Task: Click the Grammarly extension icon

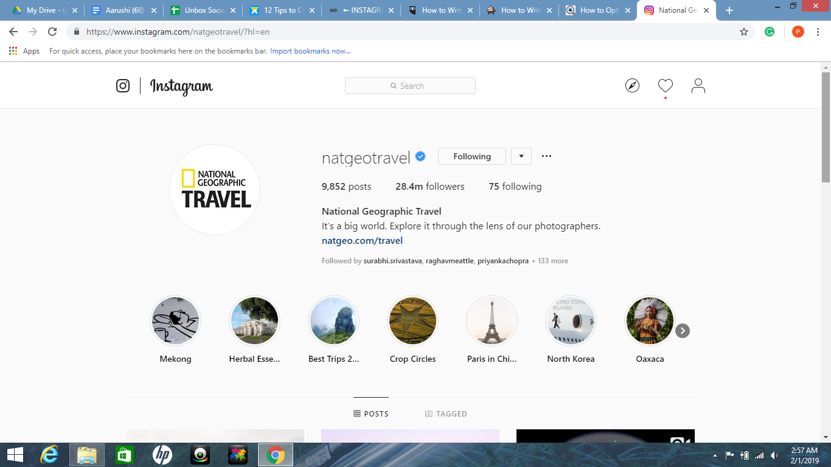Action: point(770,32)
